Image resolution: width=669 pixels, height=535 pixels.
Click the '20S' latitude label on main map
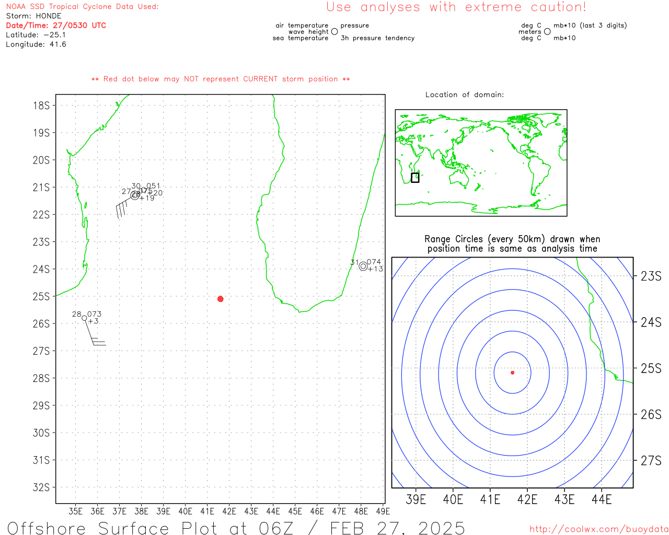click(41, 160)
